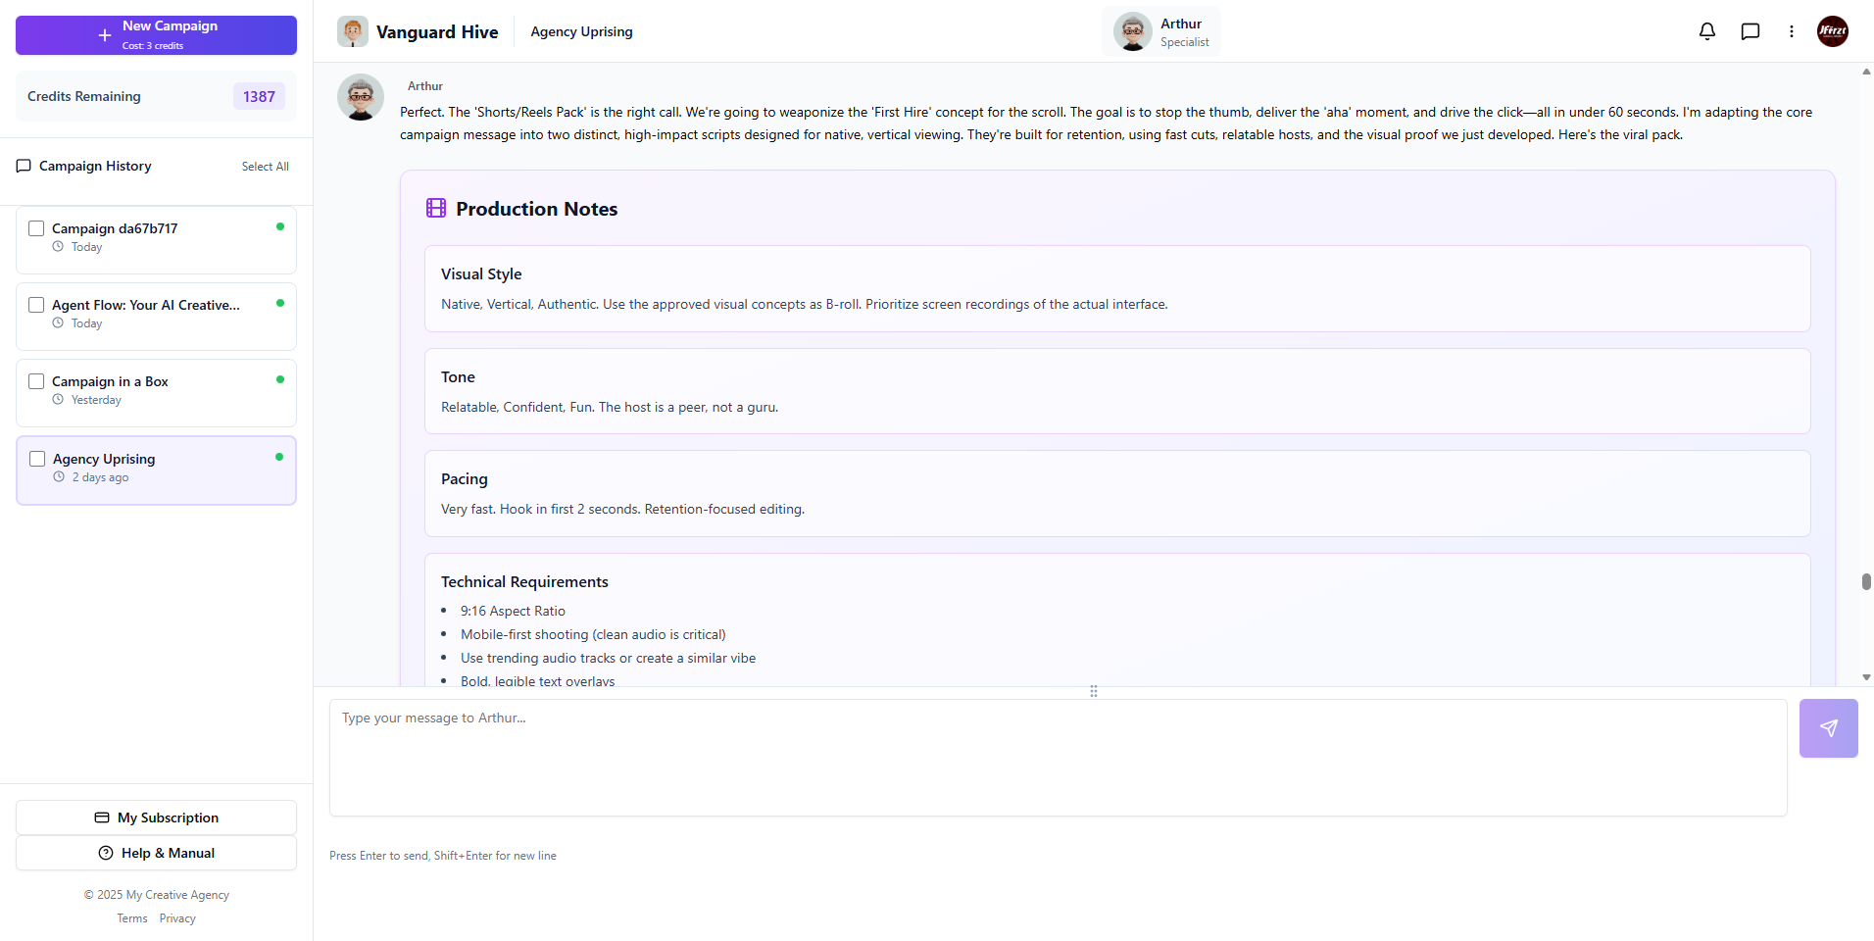
Task: Tick the Campaign da67b717 checkbox
Action: click(37, 228)
